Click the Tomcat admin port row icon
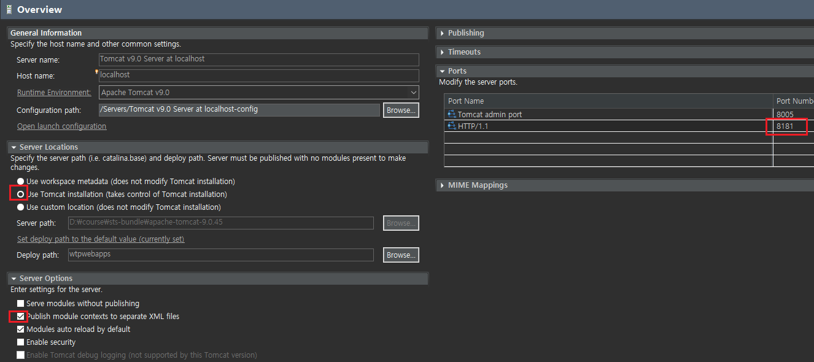 (x=452, y=114)
